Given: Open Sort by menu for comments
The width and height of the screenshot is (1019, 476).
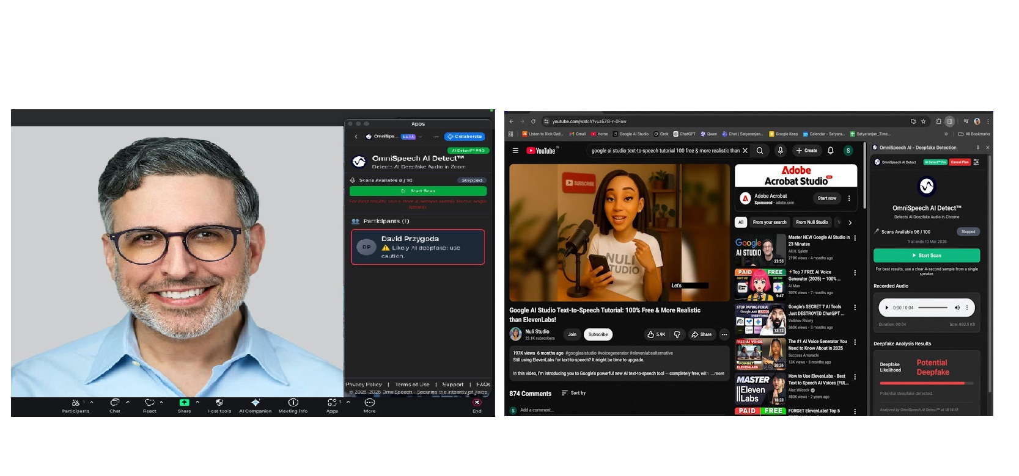Looking at the screenshot, I should click(573, 393).
